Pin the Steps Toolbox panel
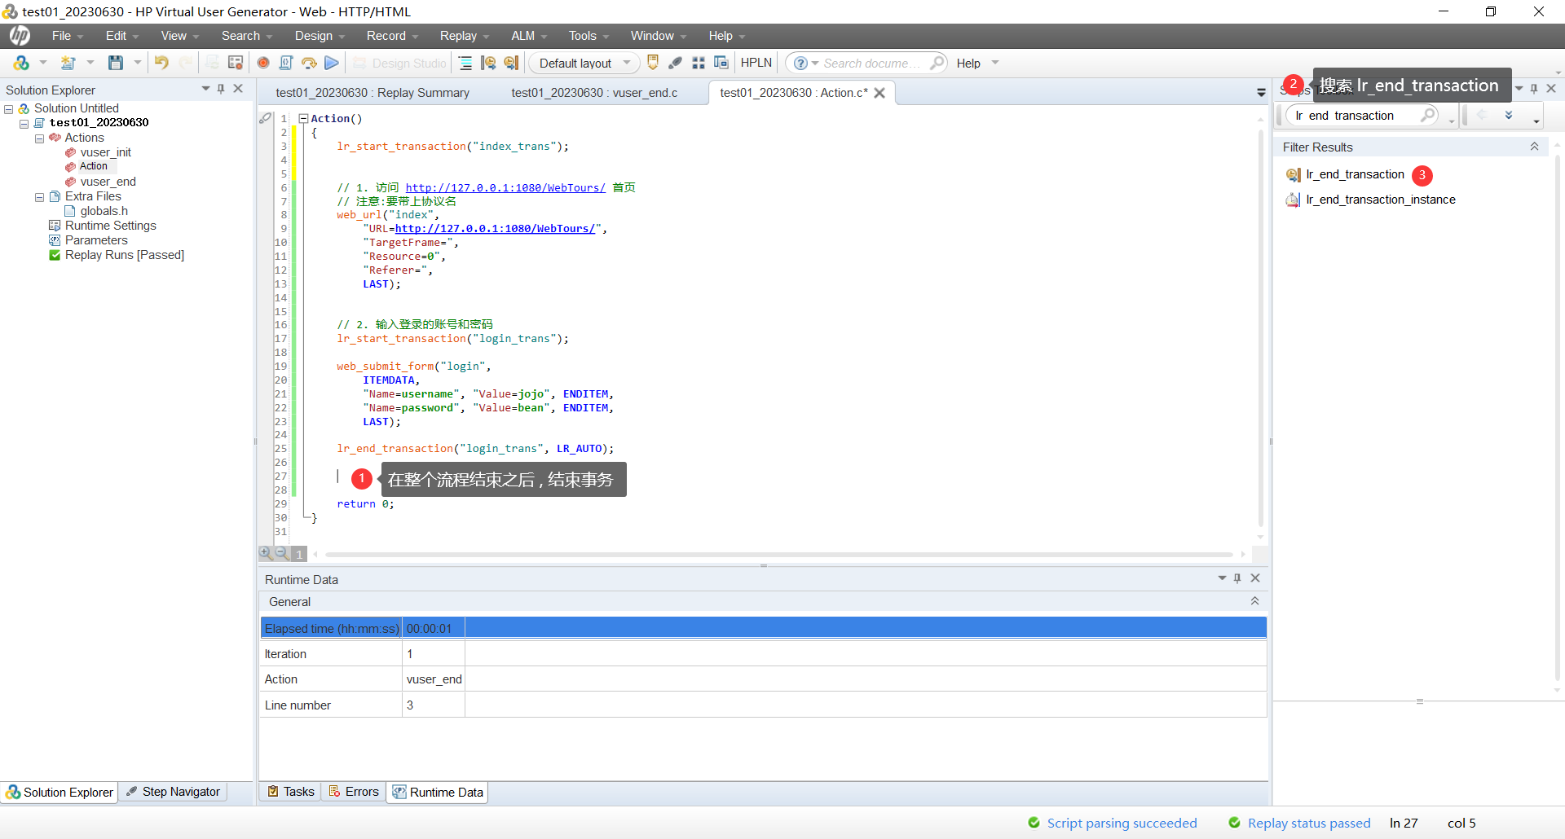Viewport: 1565px width, 839px height. pos(1534,89)
